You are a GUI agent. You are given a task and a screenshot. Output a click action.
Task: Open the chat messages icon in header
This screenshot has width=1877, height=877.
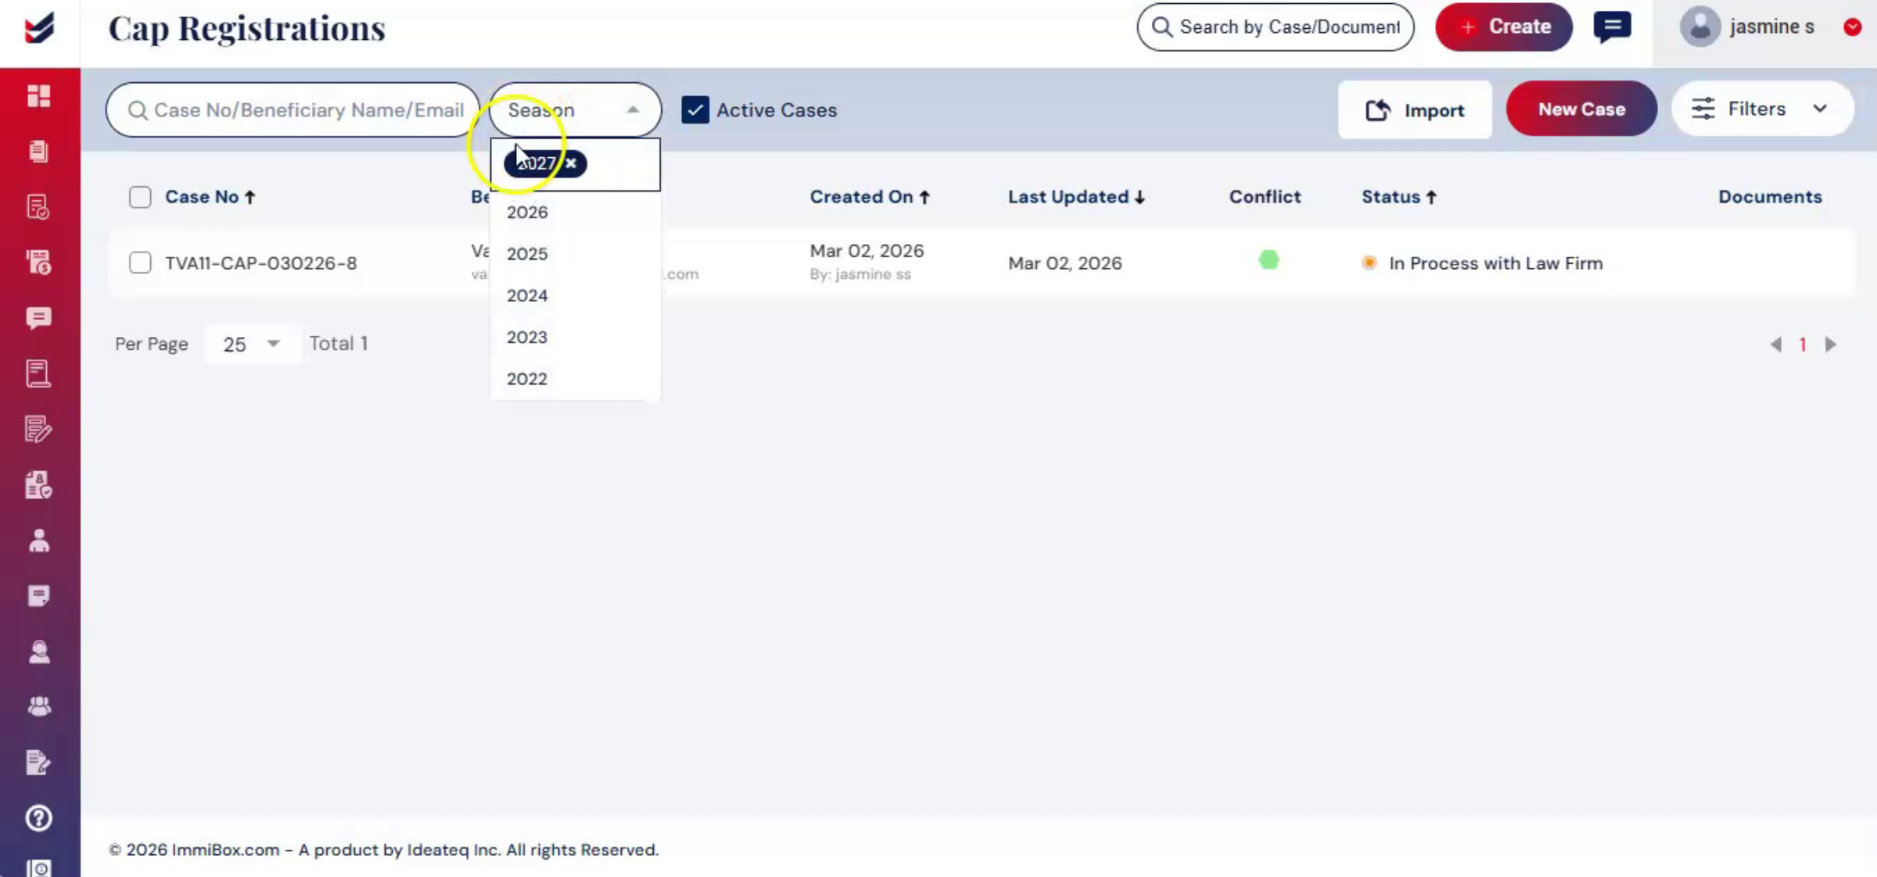click(x=1612, y=27)
